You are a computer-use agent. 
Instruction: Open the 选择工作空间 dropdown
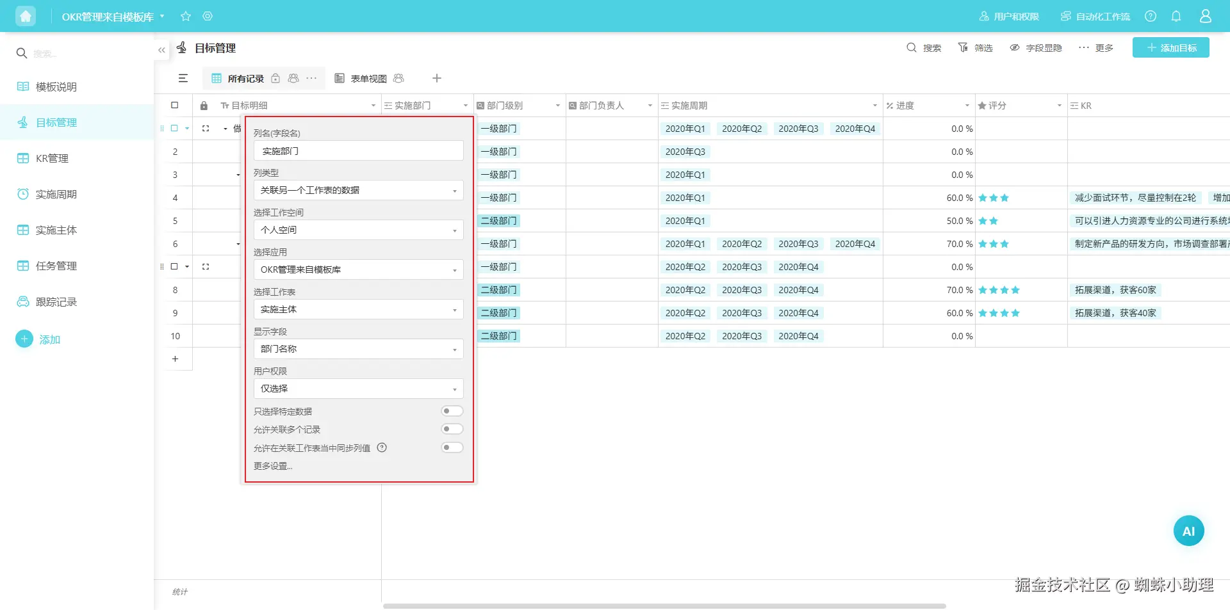[x=359, y=230]
